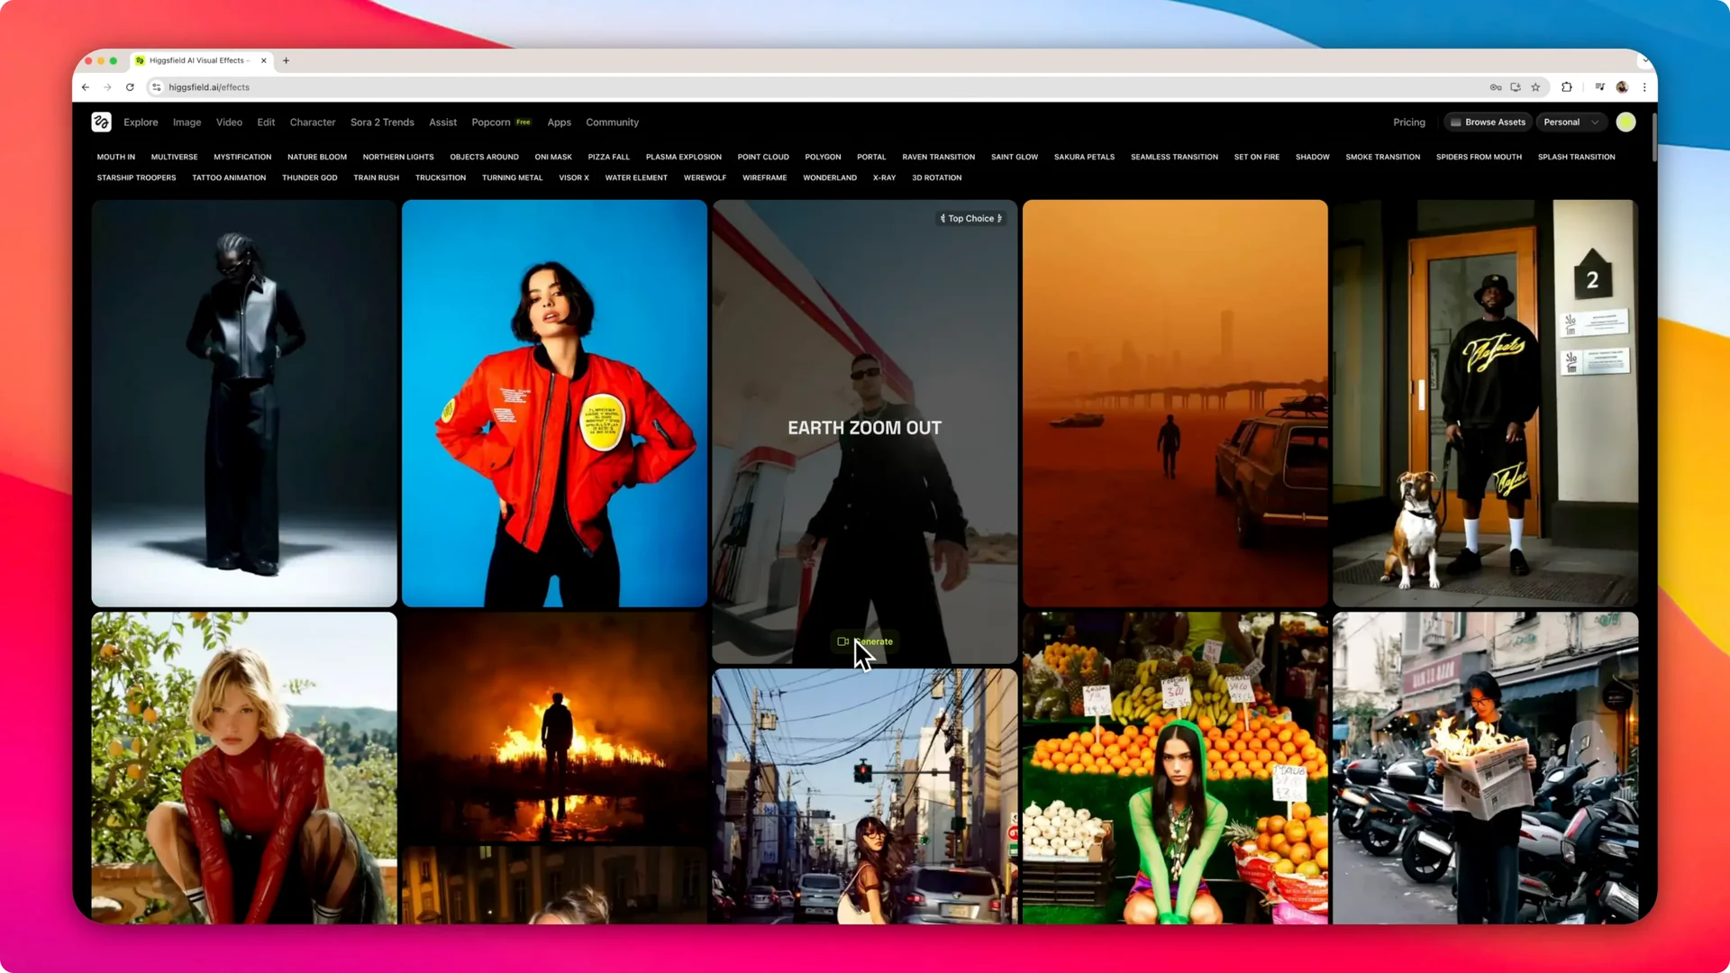The height and width of the screenshot is (973, 1730).
Task: Click Generate on the Earth Zoom Out effect
Action: 865,641
